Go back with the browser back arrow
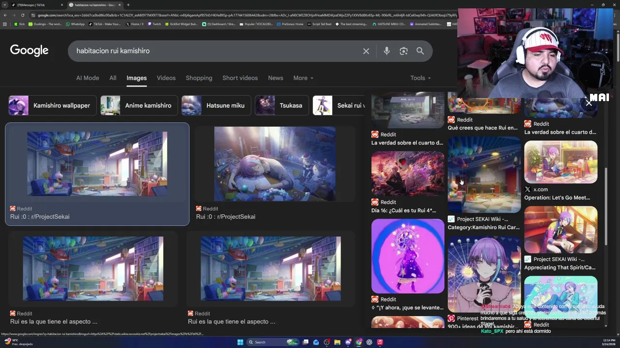The width and height of the screenshot is (620, 348). [x=5, y=15]
